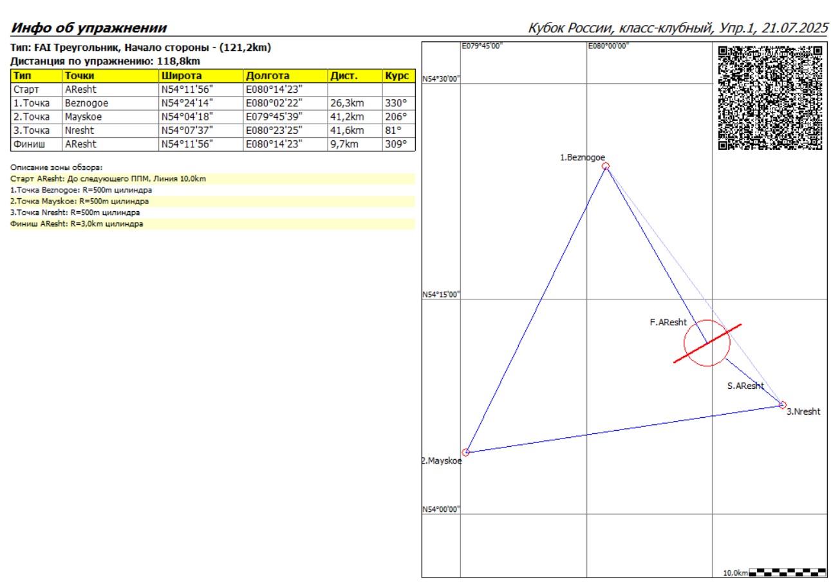This screenshot has width=831, height=584.
Task: Click the 41,6km distance cell
Action: [354, 130]
